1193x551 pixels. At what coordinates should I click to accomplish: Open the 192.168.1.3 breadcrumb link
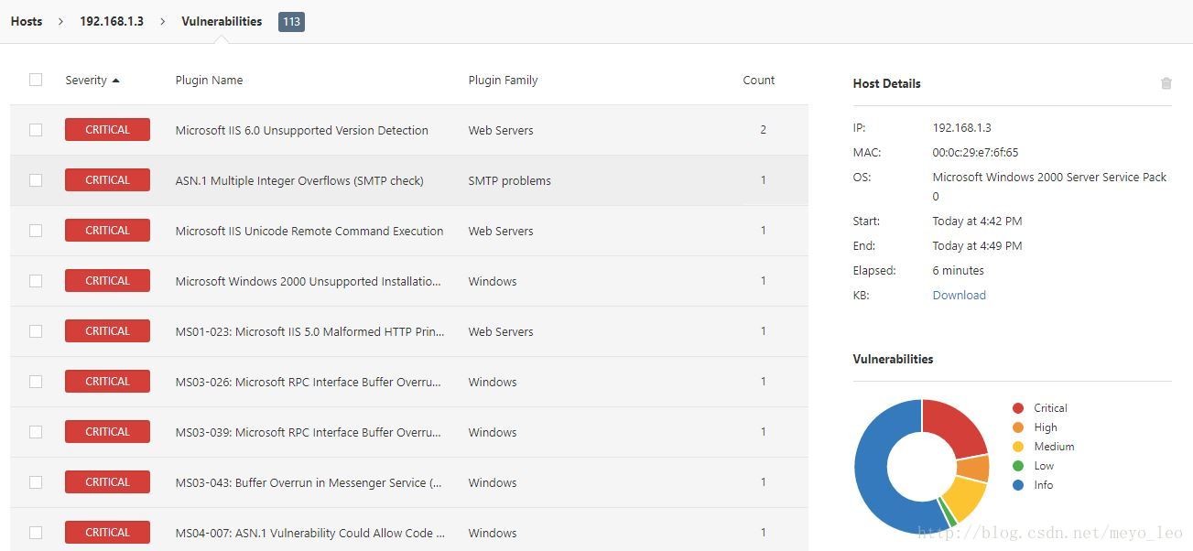point(112,21)
